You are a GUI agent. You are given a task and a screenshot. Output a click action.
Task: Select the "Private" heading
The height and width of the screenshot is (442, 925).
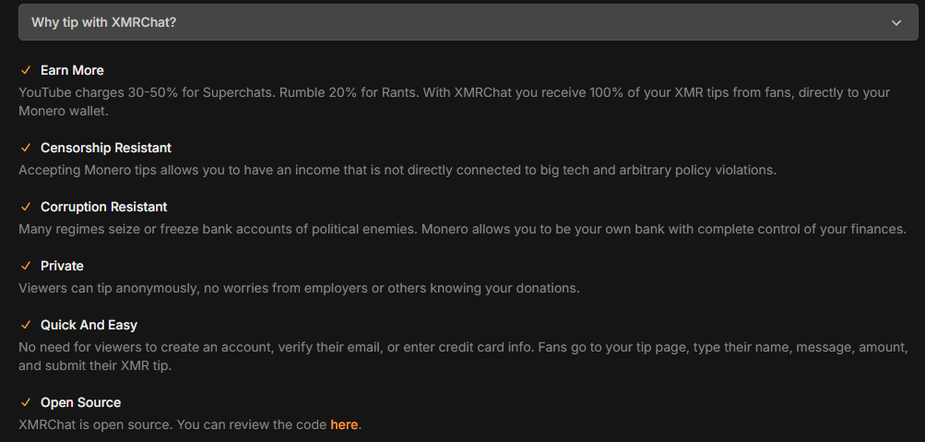coord(62,266)
